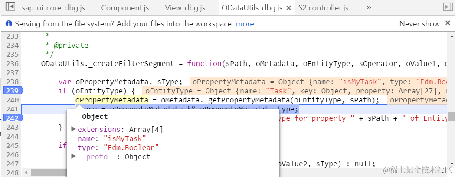Open the "more" link about workspaces
Screen dimensions: 455x177
tap(245, 24)
